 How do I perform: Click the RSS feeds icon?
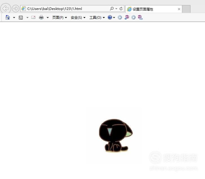pos(20,17)
